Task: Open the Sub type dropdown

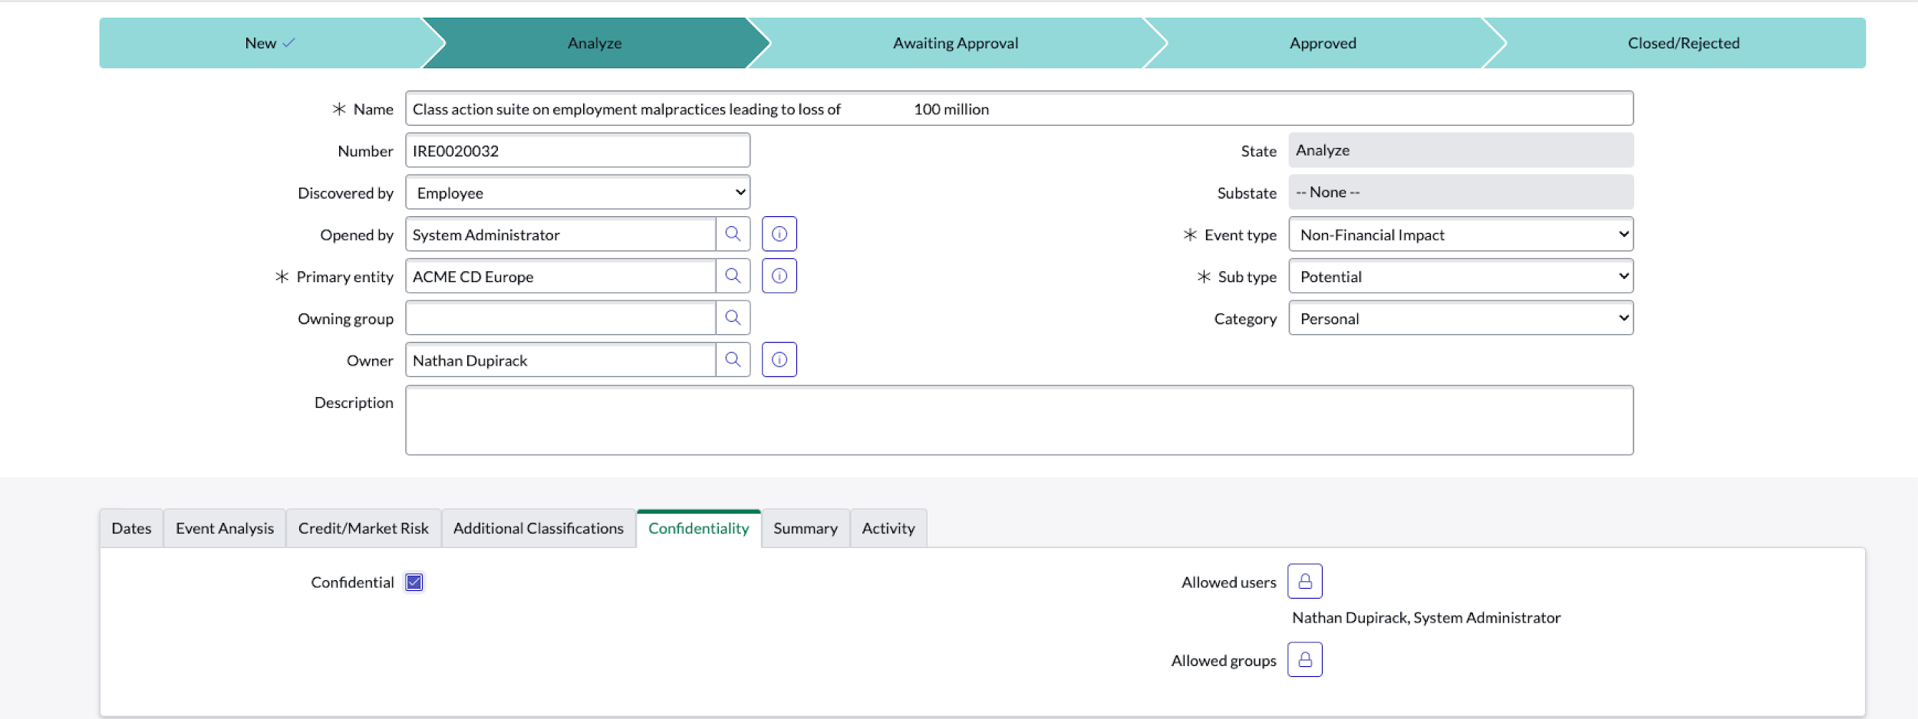Action: click(x=1460, y=277)
